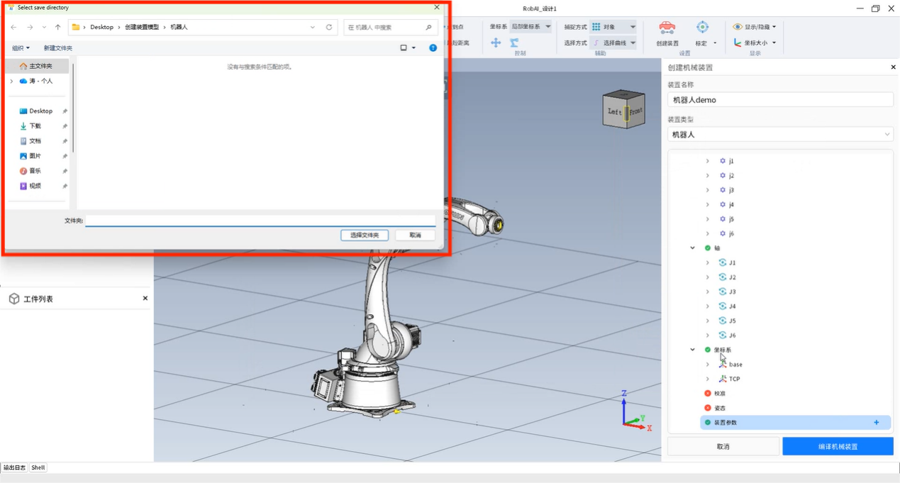900x483 pixels.
Task: Expand the TCP node chevron
Action: point(707,379)
